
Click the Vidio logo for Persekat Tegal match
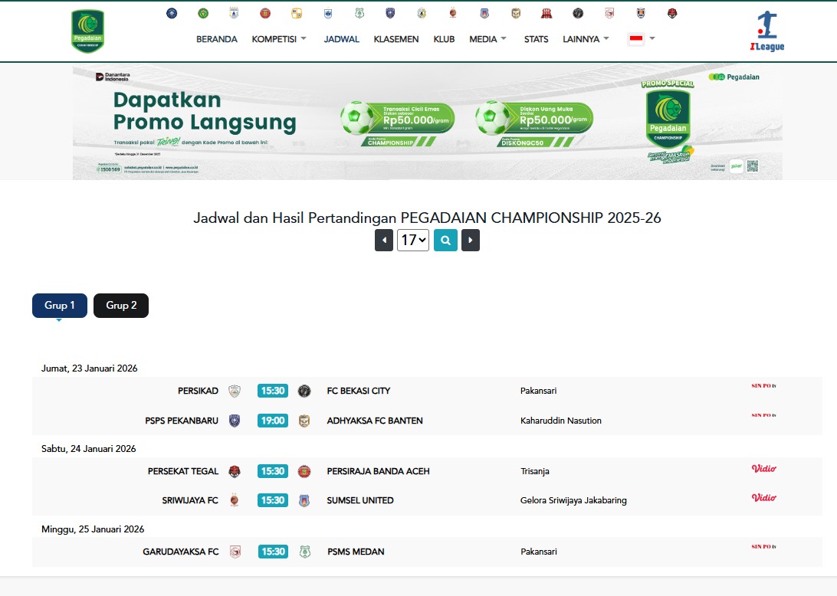[x=763, y=468]
